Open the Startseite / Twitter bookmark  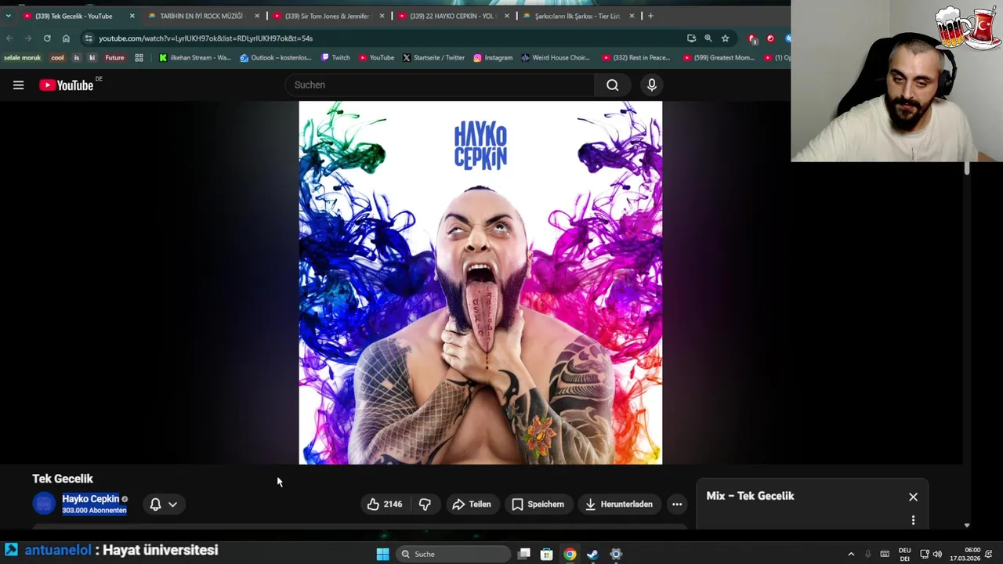pyautogui.click(x=433, y=58)
